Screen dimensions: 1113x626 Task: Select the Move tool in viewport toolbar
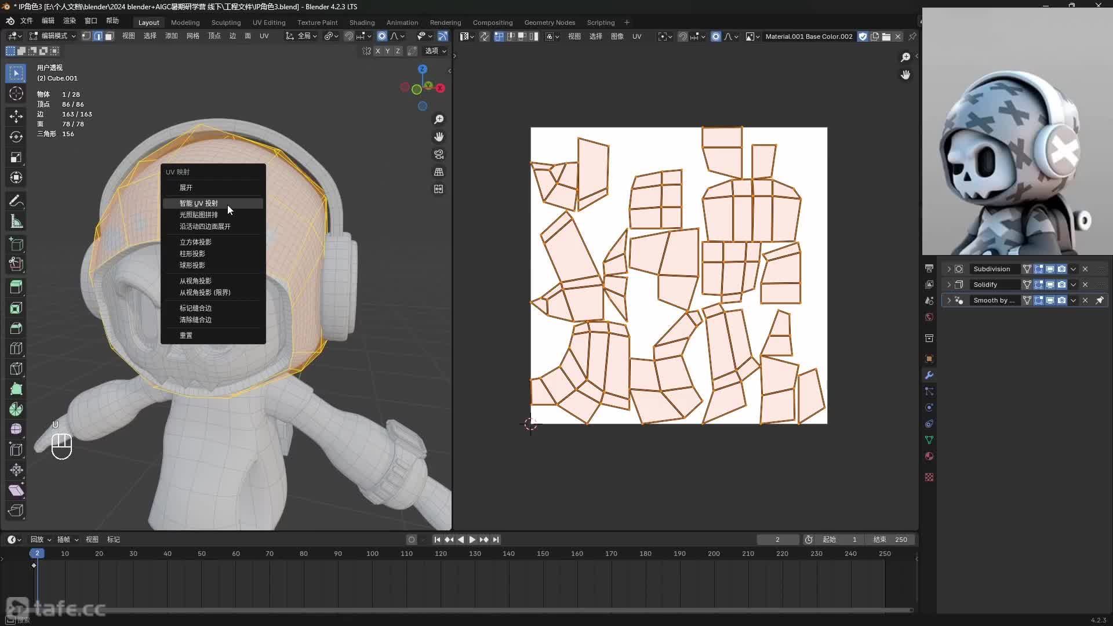[16, 115]
